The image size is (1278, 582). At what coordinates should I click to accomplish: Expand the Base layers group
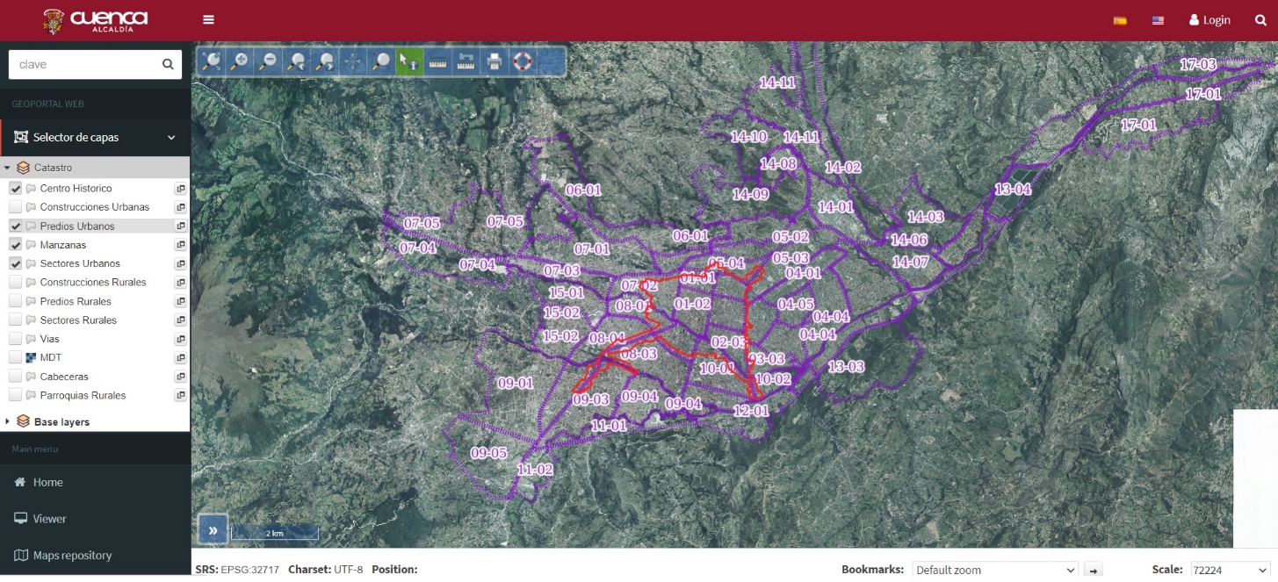click(x=7, y=422)
